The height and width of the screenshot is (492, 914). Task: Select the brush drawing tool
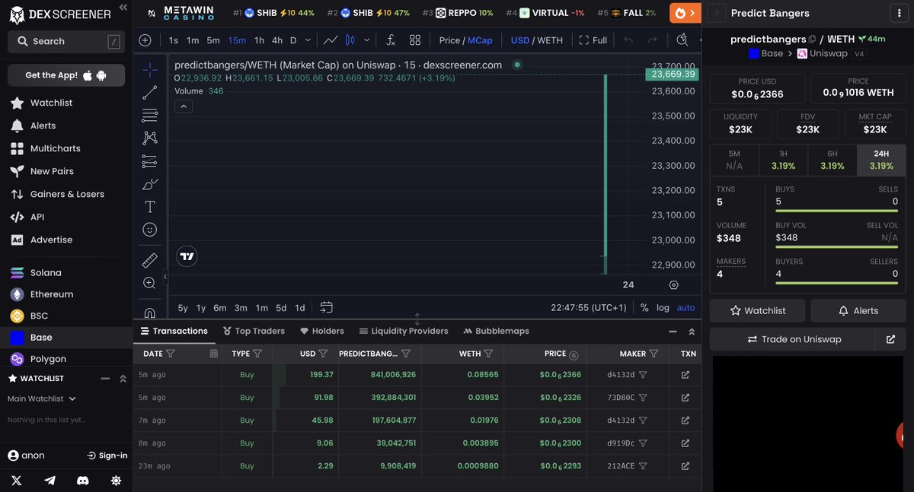coord(150,184)
